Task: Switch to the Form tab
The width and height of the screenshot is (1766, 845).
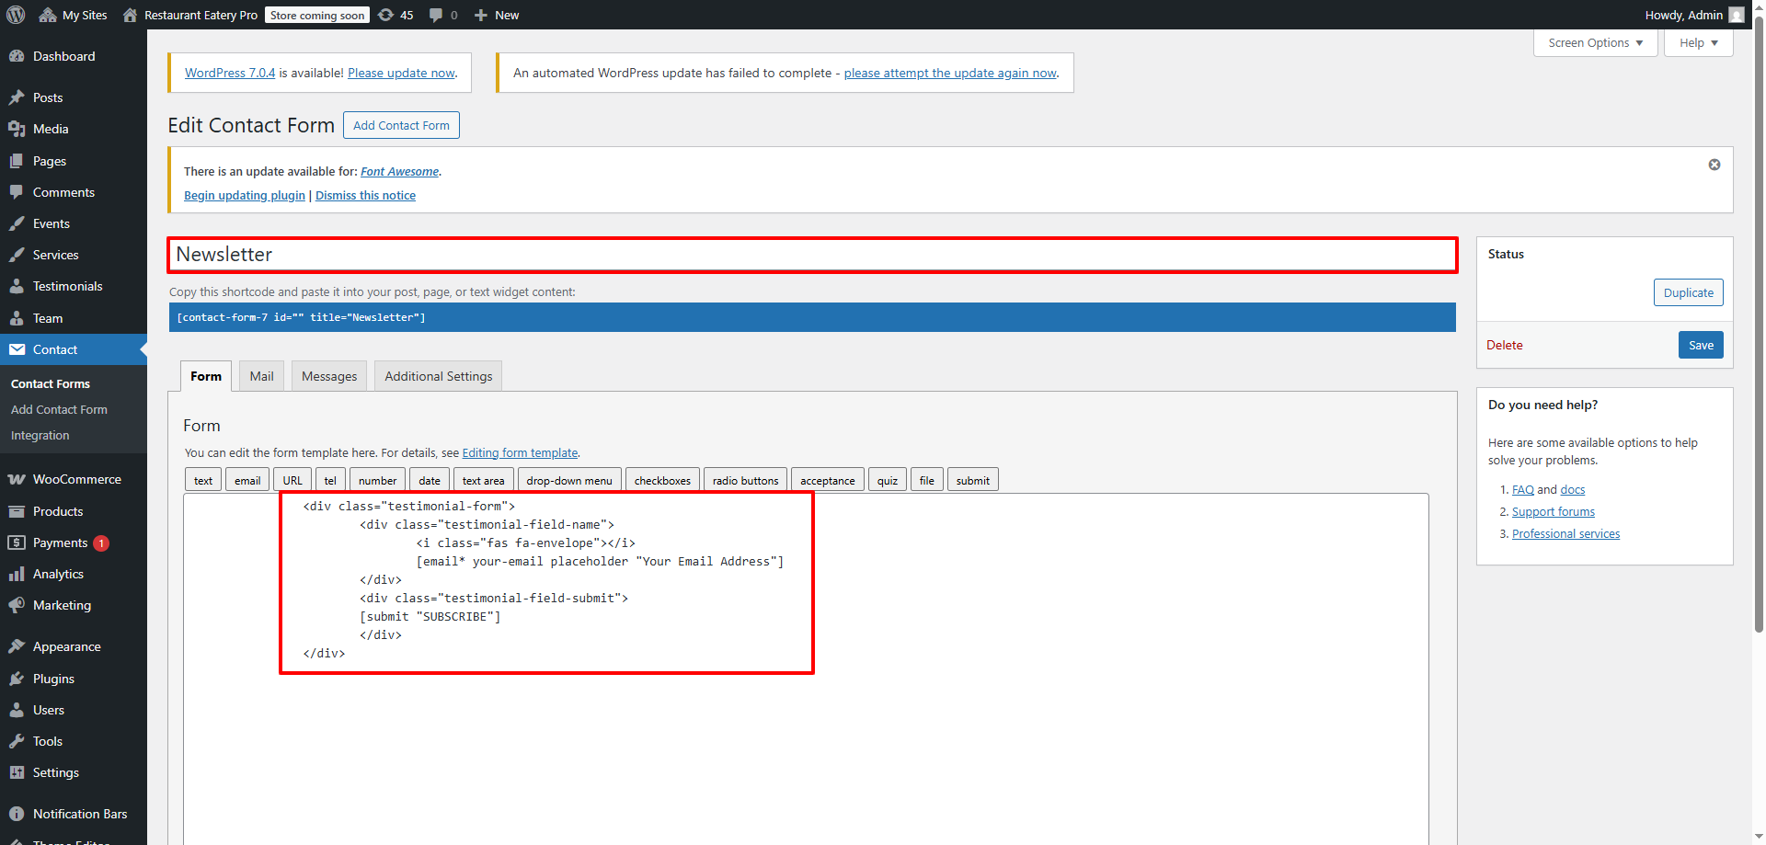Action: coord(206,376)
